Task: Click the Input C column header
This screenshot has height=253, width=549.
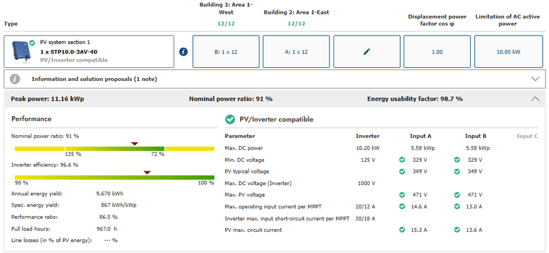Action: [x=527, y=136]
